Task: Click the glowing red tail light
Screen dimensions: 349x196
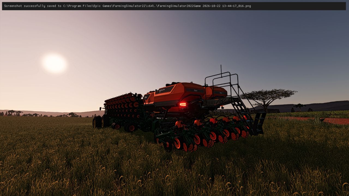Action: (x=183, y=104)
